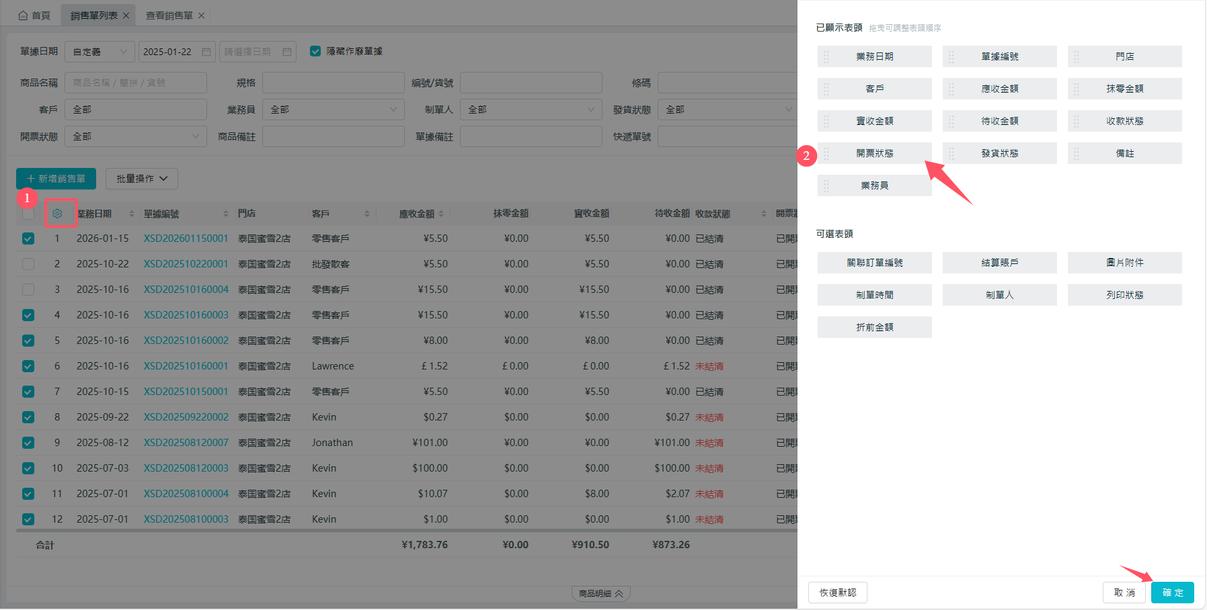Click the 確定 confirm button
Viewport: 1207px width, 610px height.
click(x=1172, y=593)
